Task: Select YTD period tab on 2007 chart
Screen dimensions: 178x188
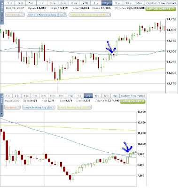Action: (85, 3)
